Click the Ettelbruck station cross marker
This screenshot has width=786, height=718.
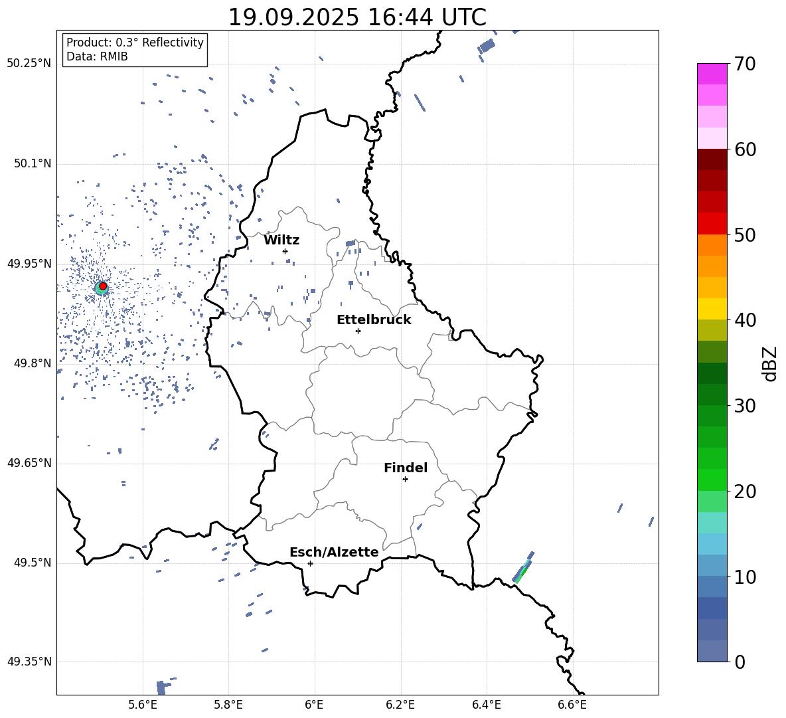(x=358, y=331)
